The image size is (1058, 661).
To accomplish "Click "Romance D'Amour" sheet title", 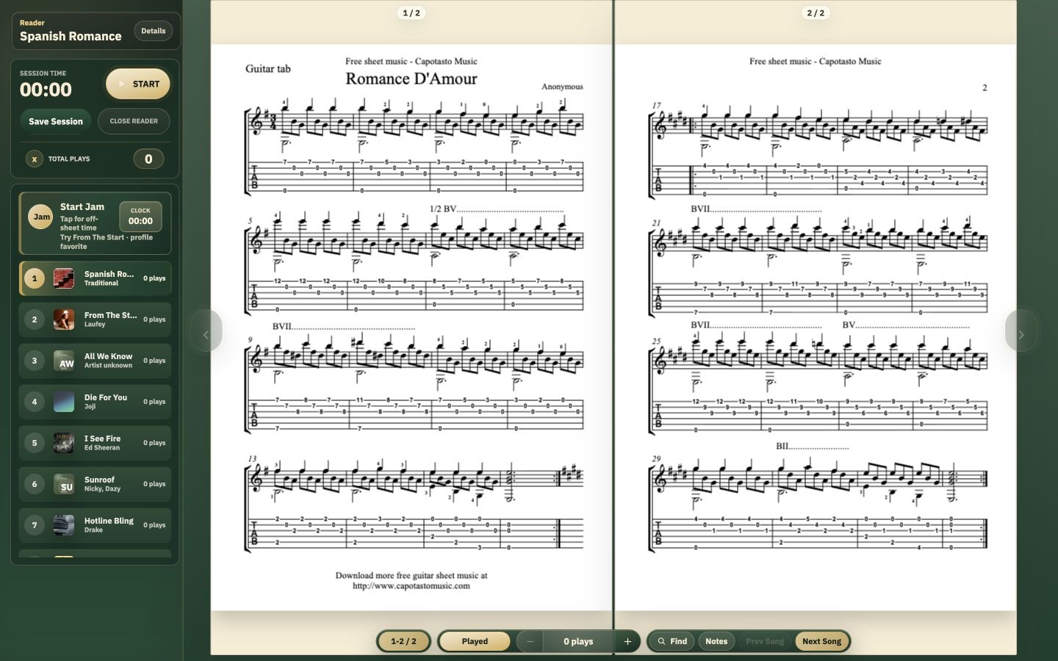I will pyautogui.click(x=411, y=79).
